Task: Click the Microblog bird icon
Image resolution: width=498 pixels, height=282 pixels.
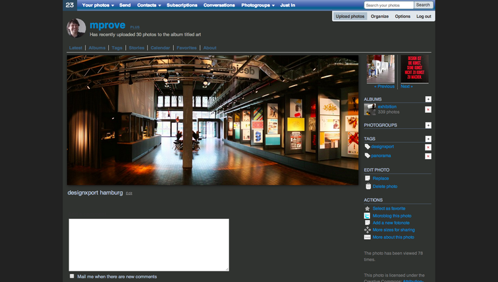Action: 367,216
